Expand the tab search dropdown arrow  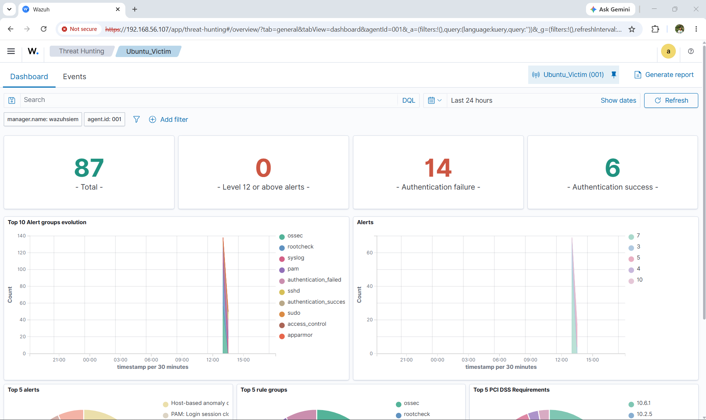9,9
